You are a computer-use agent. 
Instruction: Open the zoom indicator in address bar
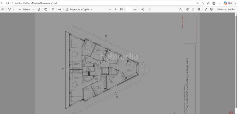coord(198,3)
